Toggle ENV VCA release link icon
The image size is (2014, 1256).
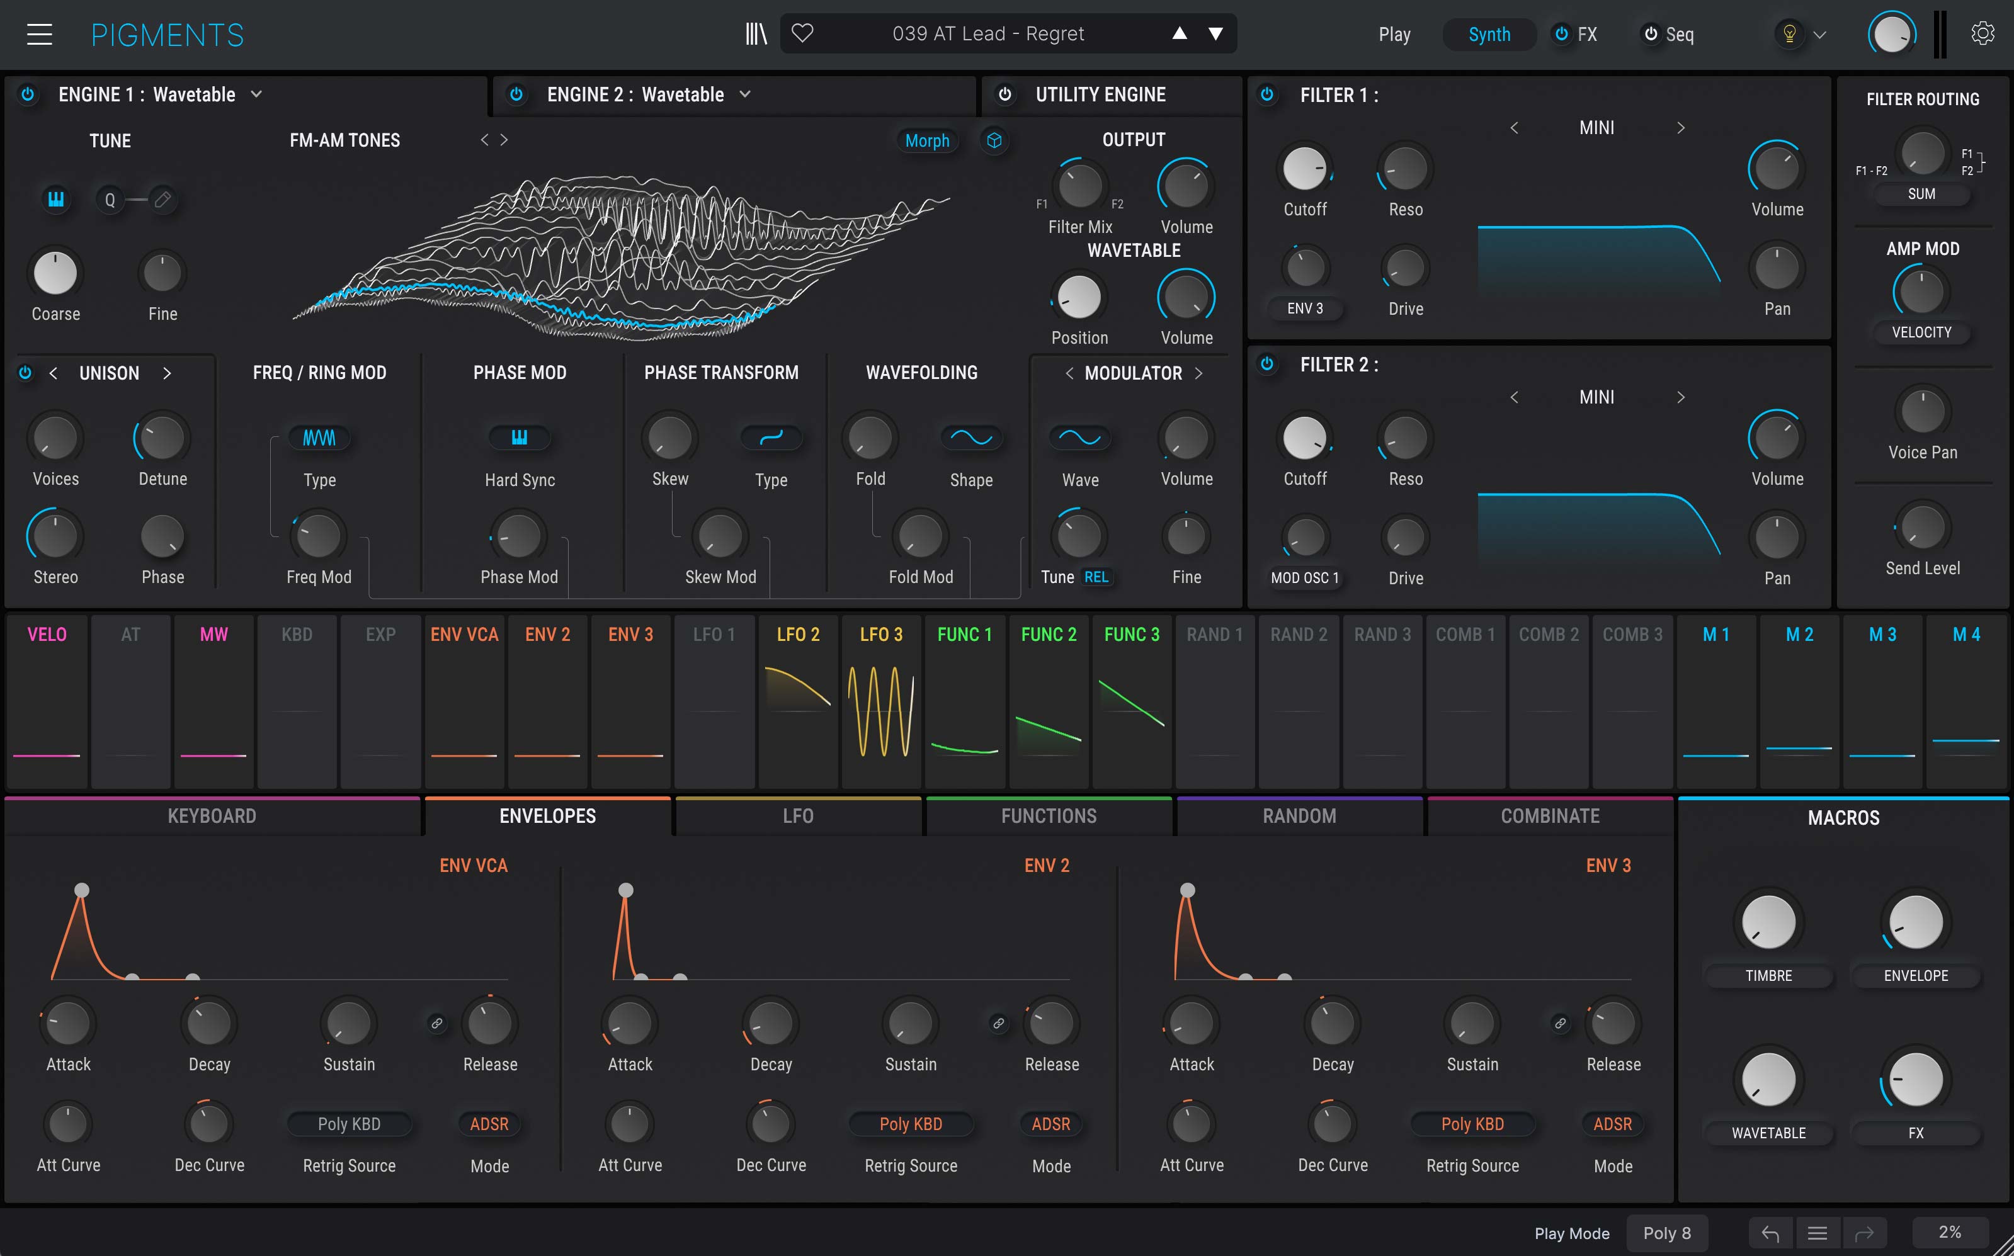tap(436, 1024)
